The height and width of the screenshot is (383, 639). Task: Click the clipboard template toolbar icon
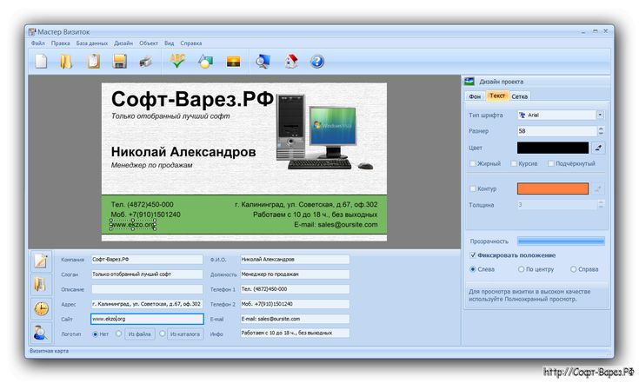[x=93, y=62]
